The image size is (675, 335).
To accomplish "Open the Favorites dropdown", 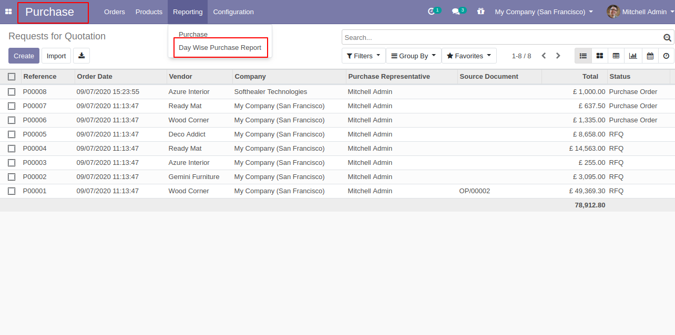I will 469,56.
